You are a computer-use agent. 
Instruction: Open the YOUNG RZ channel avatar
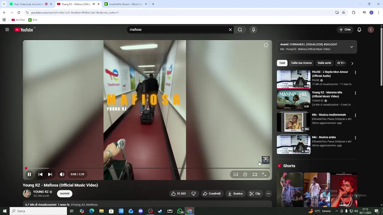point(27,193)
